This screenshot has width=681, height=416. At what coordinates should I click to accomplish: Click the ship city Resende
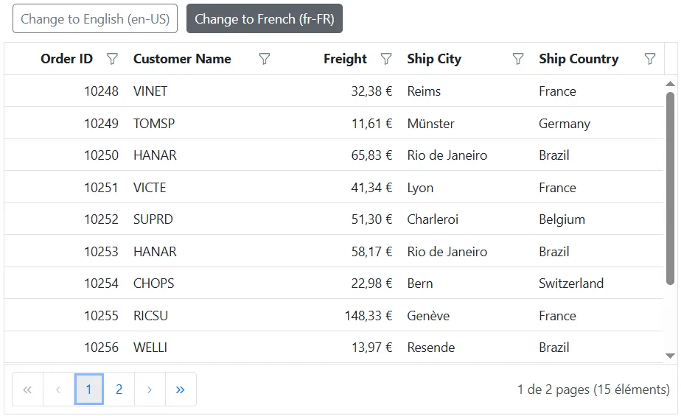tap(431, 348)
